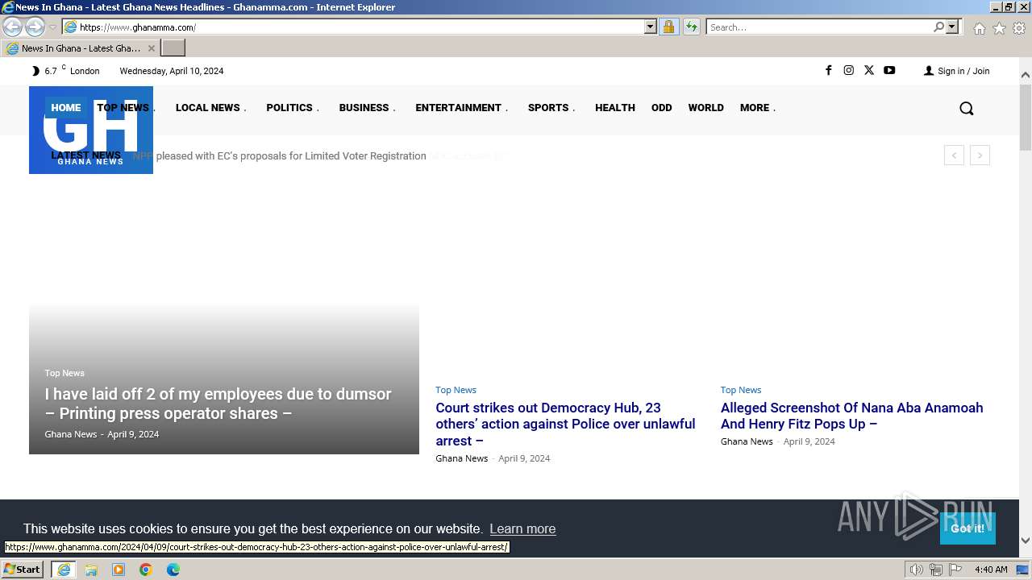Image resolution: width=1032 pixels, height=580 pixels.
Task: Open File Explorer from the taskbar
Action: pos(91,570)
